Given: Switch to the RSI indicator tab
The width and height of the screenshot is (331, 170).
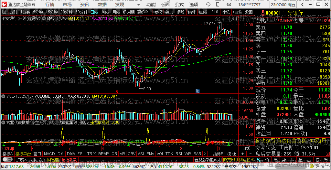Looking at the screenshot, I should 178,154.
